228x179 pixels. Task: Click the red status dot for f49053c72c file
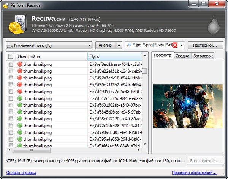point(20,91)
